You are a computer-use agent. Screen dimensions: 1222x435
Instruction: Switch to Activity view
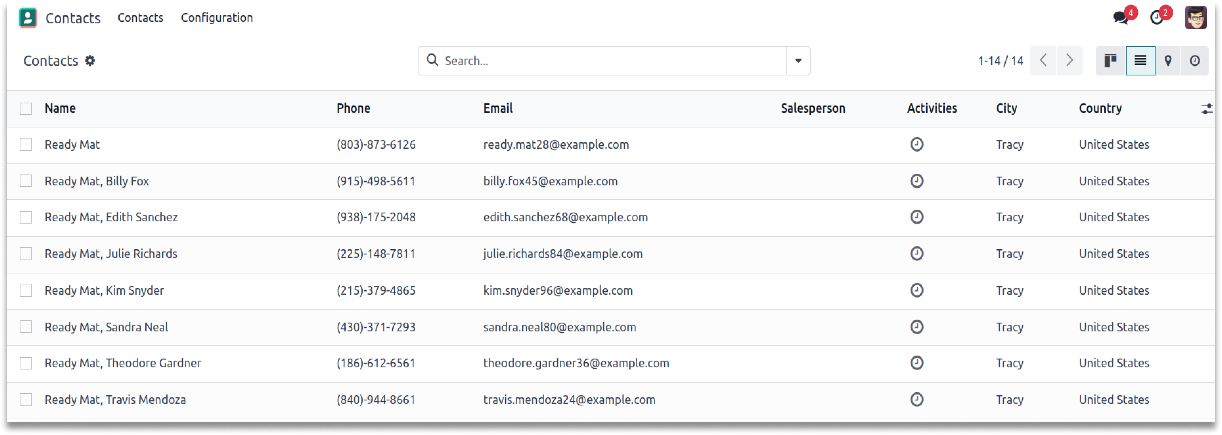tap(1194, 61)
